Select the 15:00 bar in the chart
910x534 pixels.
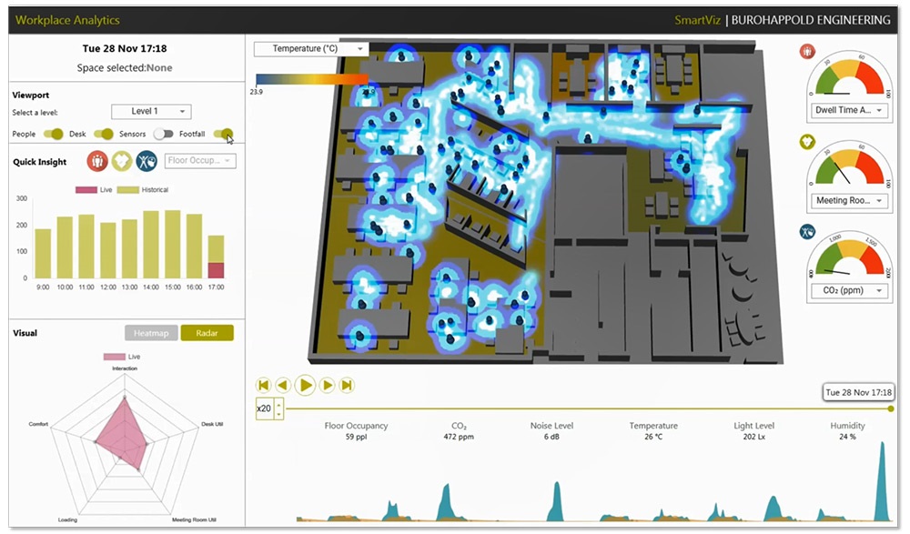(x=173, y=245)
